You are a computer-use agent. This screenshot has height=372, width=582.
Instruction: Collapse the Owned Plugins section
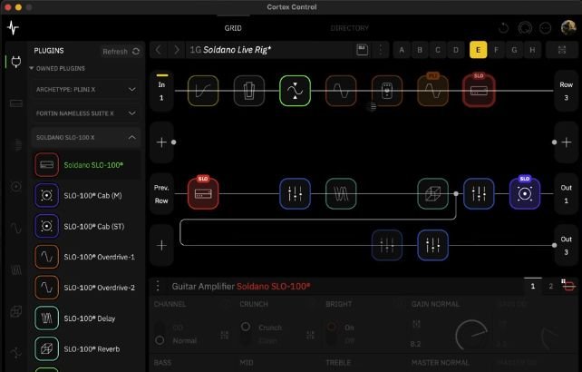[57, 68]
